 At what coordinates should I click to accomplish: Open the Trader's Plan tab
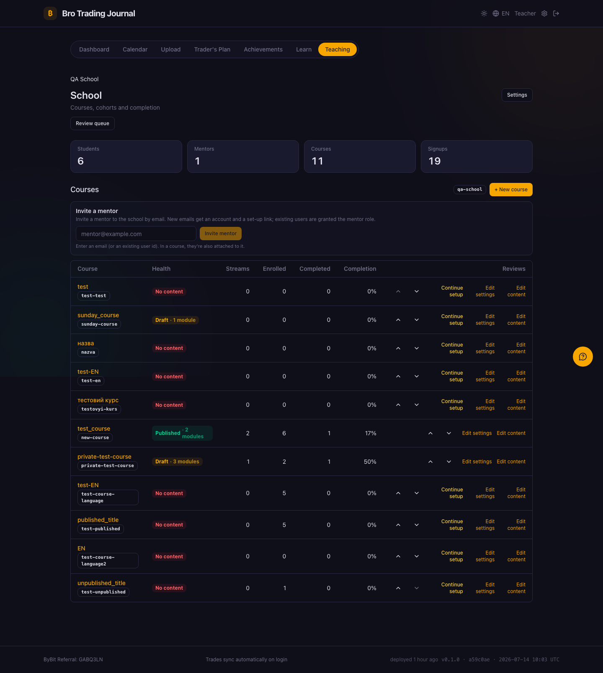(x=212, y=49)
